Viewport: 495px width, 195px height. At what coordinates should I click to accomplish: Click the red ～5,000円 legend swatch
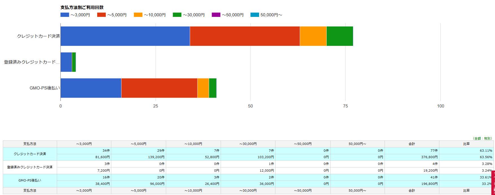(x=101, y=15)
